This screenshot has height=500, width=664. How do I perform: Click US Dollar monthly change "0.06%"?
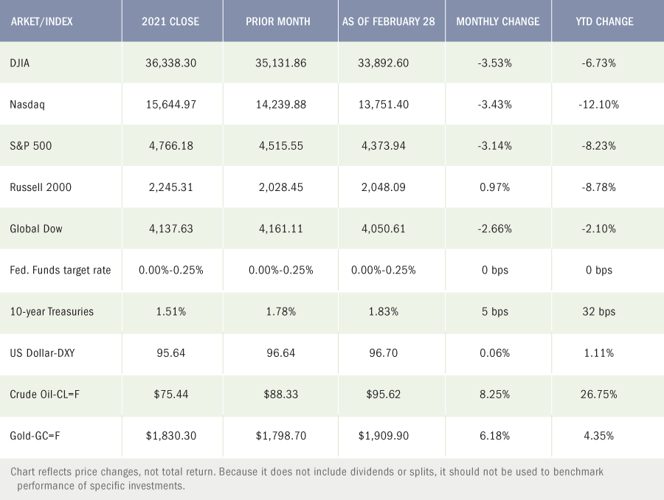[494, 353]
